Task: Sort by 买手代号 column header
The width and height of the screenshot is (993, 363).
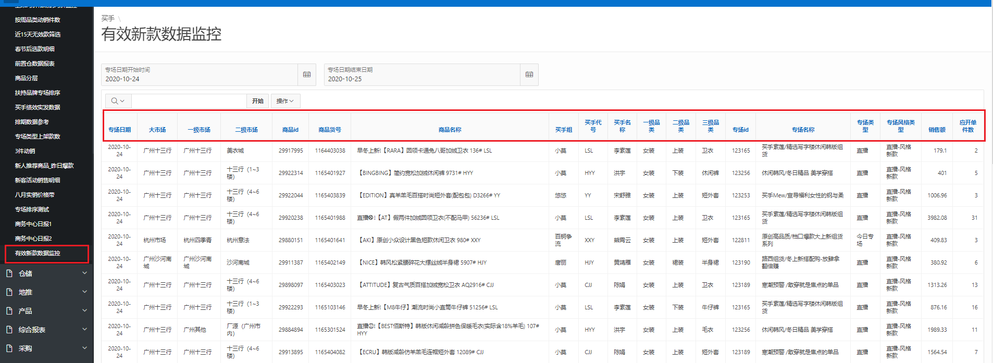Action: [x=593, y=126]
